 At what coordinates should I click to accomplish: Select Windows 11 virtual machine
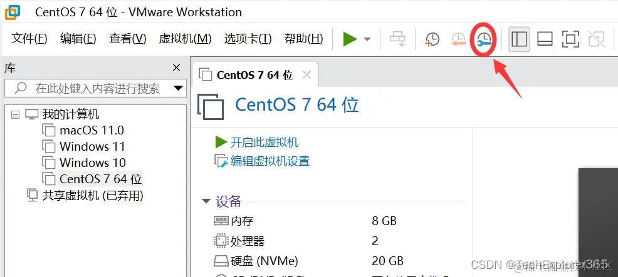92,147
